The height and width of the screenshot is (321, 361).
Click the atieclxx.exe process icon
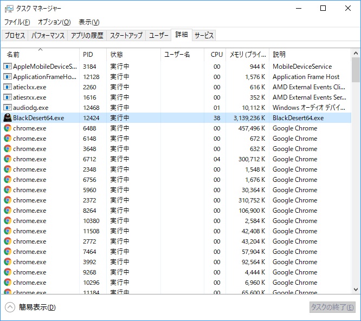tap(8, 87)
